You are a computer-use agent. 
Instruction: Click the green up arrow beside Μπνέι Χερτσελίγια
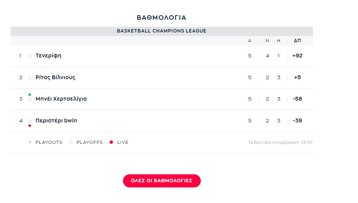click(x=30, y=94)
